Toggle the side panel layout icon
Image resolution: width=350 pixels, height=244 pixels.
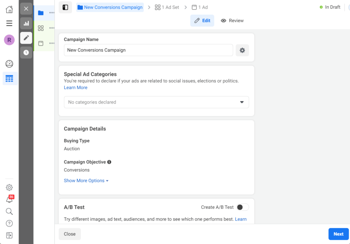[x=65, y=8]
